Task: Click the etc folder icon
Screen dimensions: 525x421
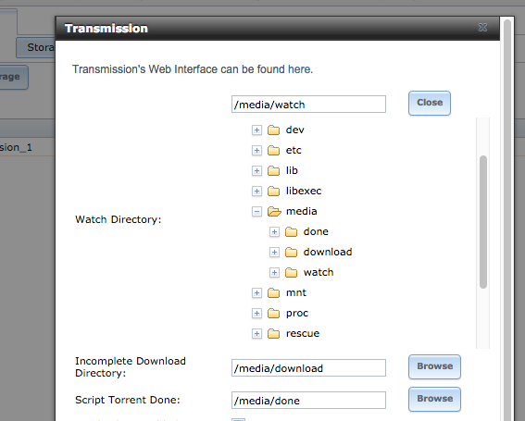Action: click(273, 150)
